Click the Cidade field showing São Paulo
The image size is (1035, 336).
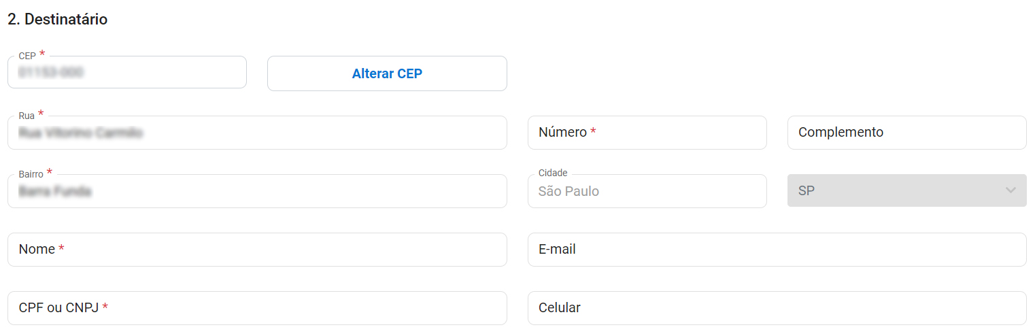(647, 192)
